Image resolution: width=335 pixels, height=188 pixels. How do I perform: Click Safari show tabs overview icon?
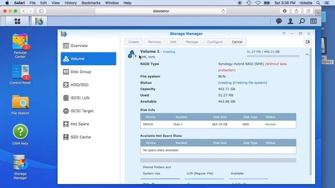pyautogui.click(x=308, y=11)
